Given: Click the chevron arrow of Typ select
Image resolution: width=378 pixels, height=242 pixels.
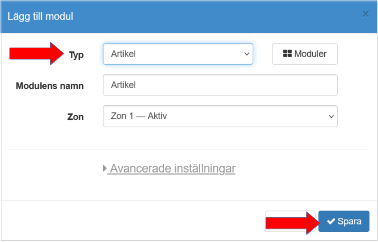Looking at the screenshot, I should point(247,54).
